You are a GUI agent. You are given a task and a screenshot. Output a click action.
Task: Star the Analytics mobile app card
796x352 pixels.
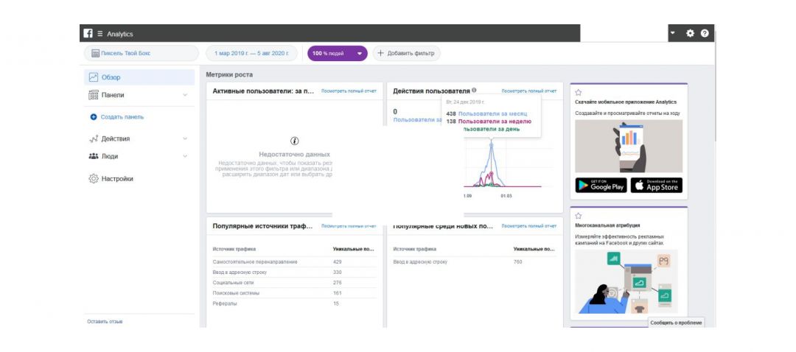(x=579, y=92)
